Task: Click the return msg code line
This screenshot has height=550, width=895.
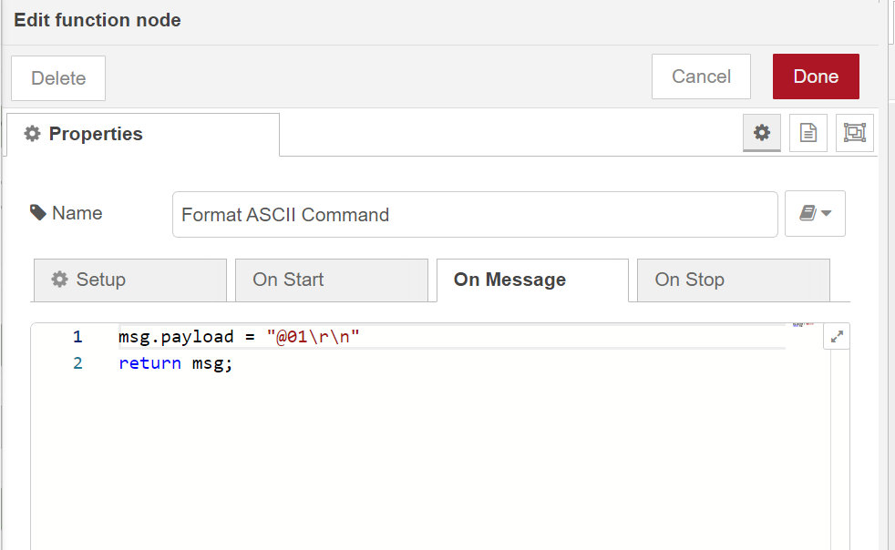Action: pos(176,363)
